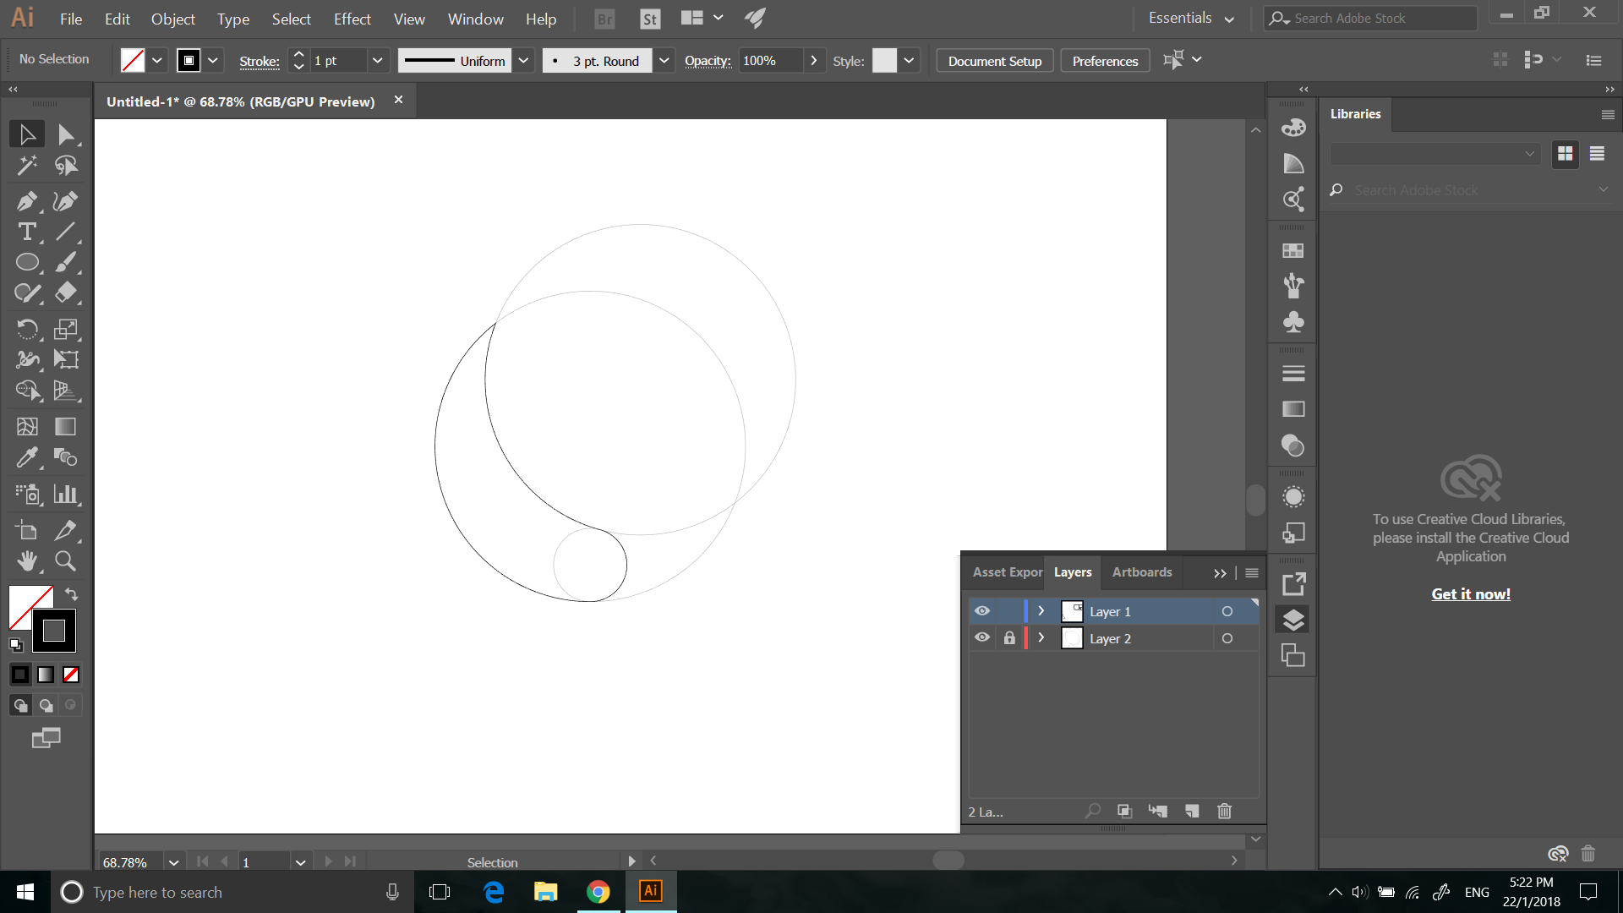This screenshot has width=1623, height=913.
Task: Open the Effect menu
Action: coord(352,19)
